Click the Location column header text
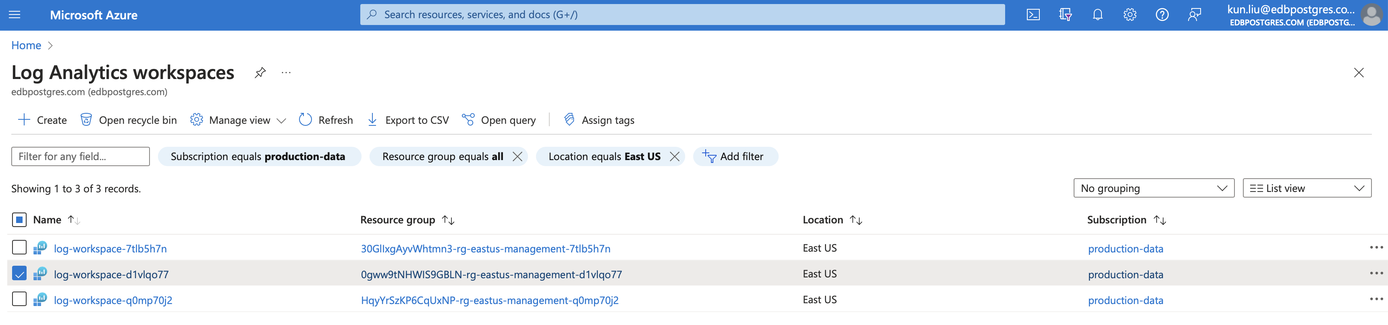 click(x=823, y=220)
